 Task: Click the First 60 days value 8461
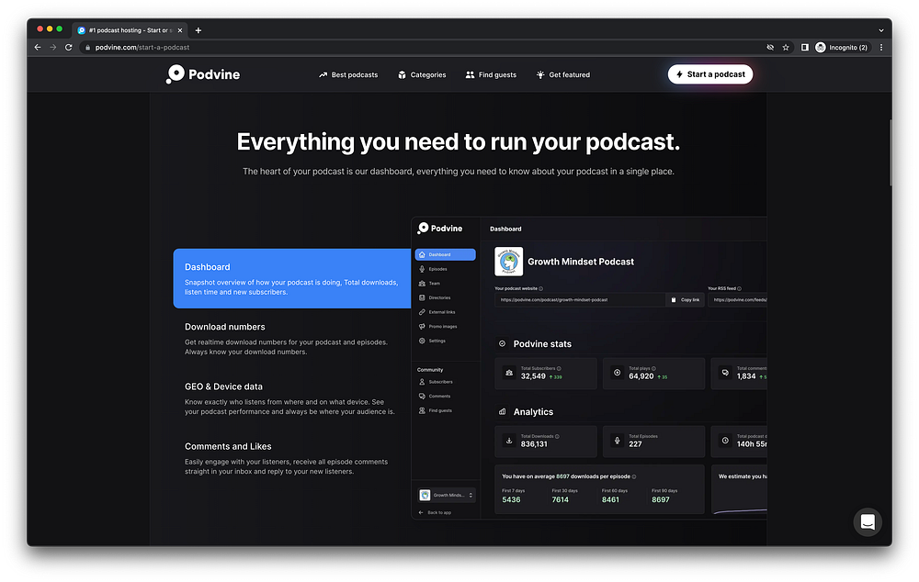(610, 500)
